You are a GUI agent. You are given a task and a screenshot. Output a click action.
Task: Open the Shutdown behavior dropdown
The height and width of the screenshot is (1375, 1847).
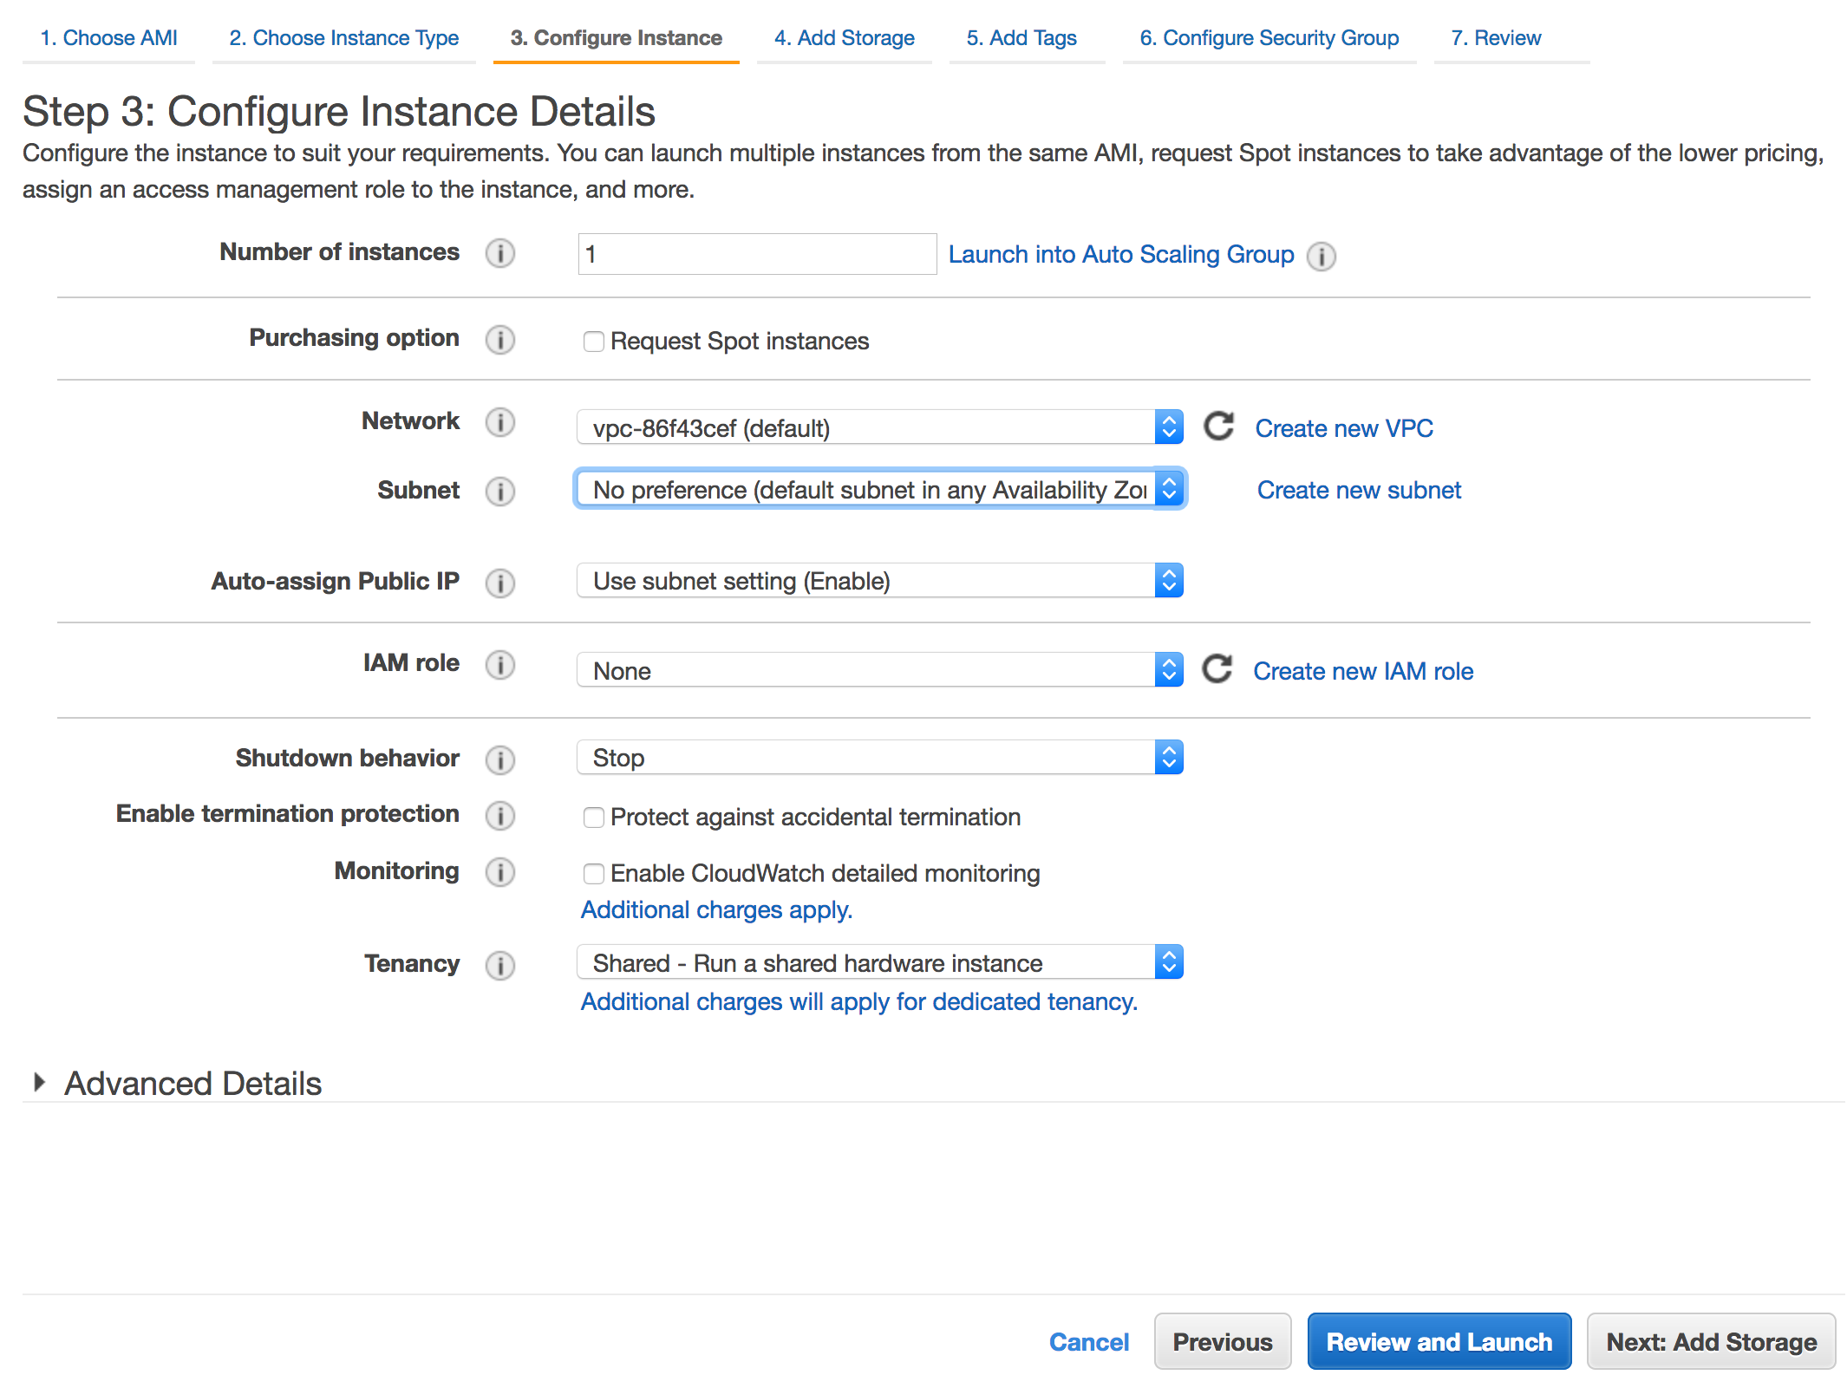[879, 758]
